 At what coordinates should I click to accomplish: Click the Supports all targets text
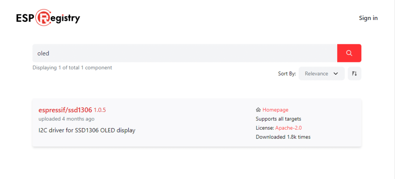click(279, 119)
